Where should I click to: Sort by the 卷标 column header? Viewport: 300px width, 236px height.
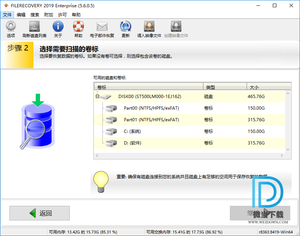tap(149, 87)
